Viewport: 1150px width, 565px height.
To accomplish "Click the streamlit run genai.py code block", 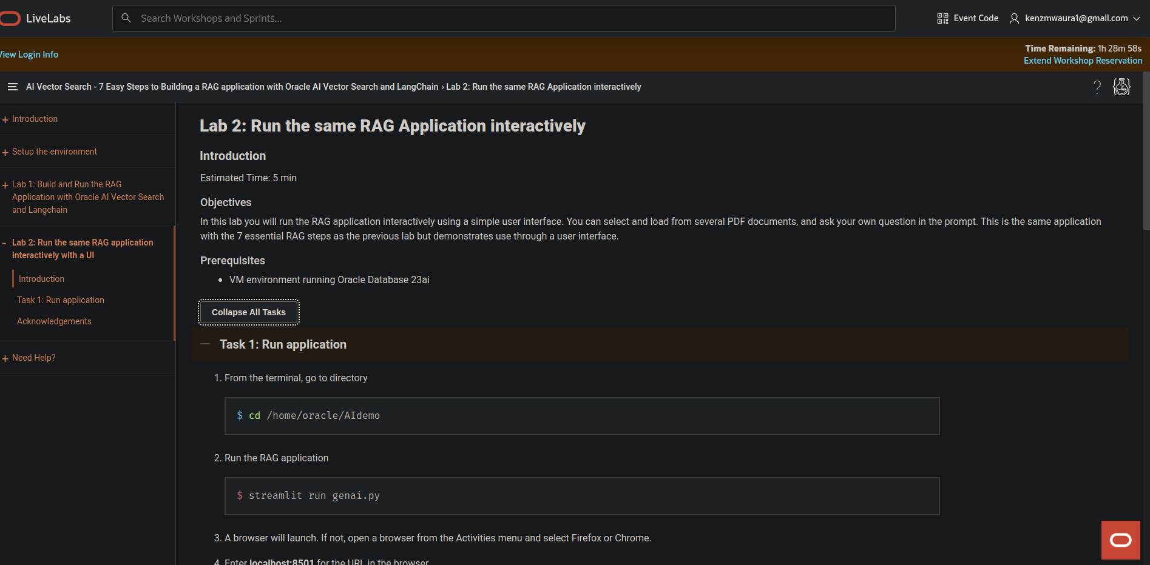I will [x=582, y=496].
